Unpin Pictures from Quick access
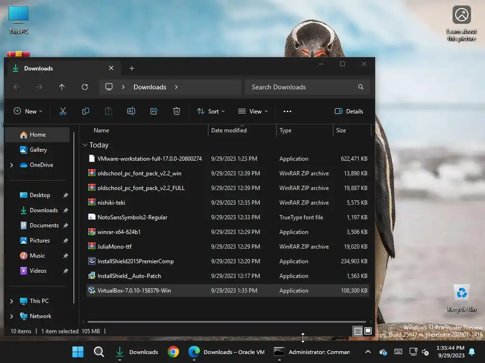 65,241
